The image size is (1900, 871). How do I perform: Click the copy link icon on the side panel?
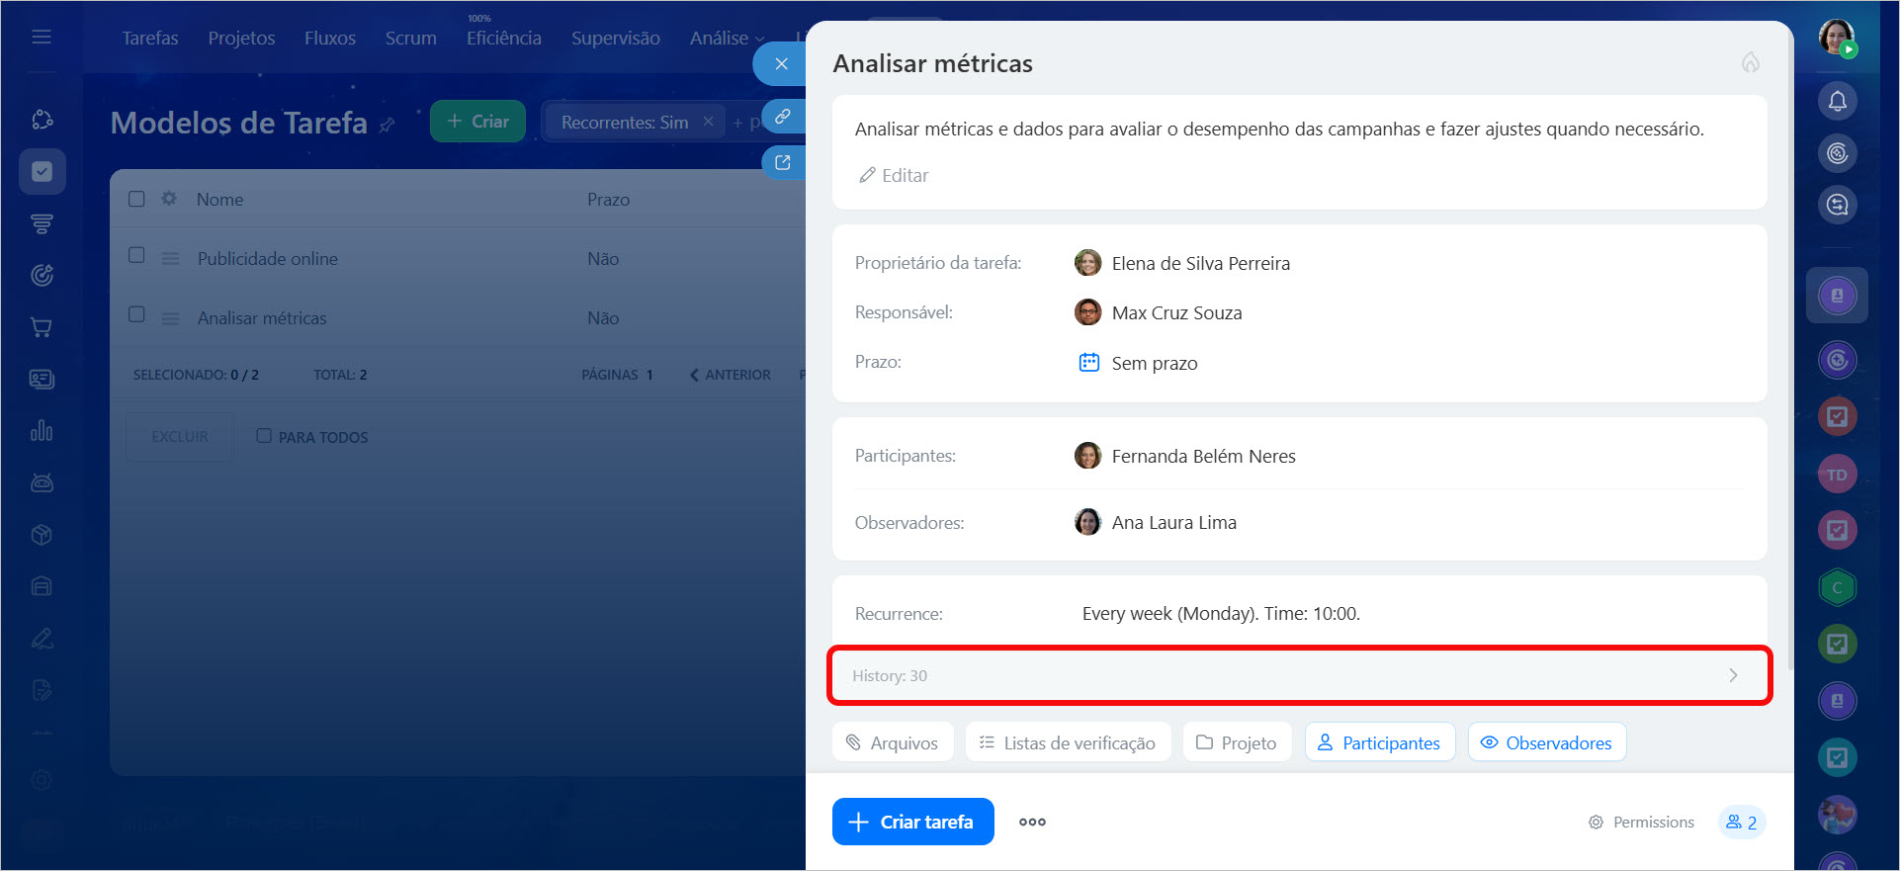[783, 117]
